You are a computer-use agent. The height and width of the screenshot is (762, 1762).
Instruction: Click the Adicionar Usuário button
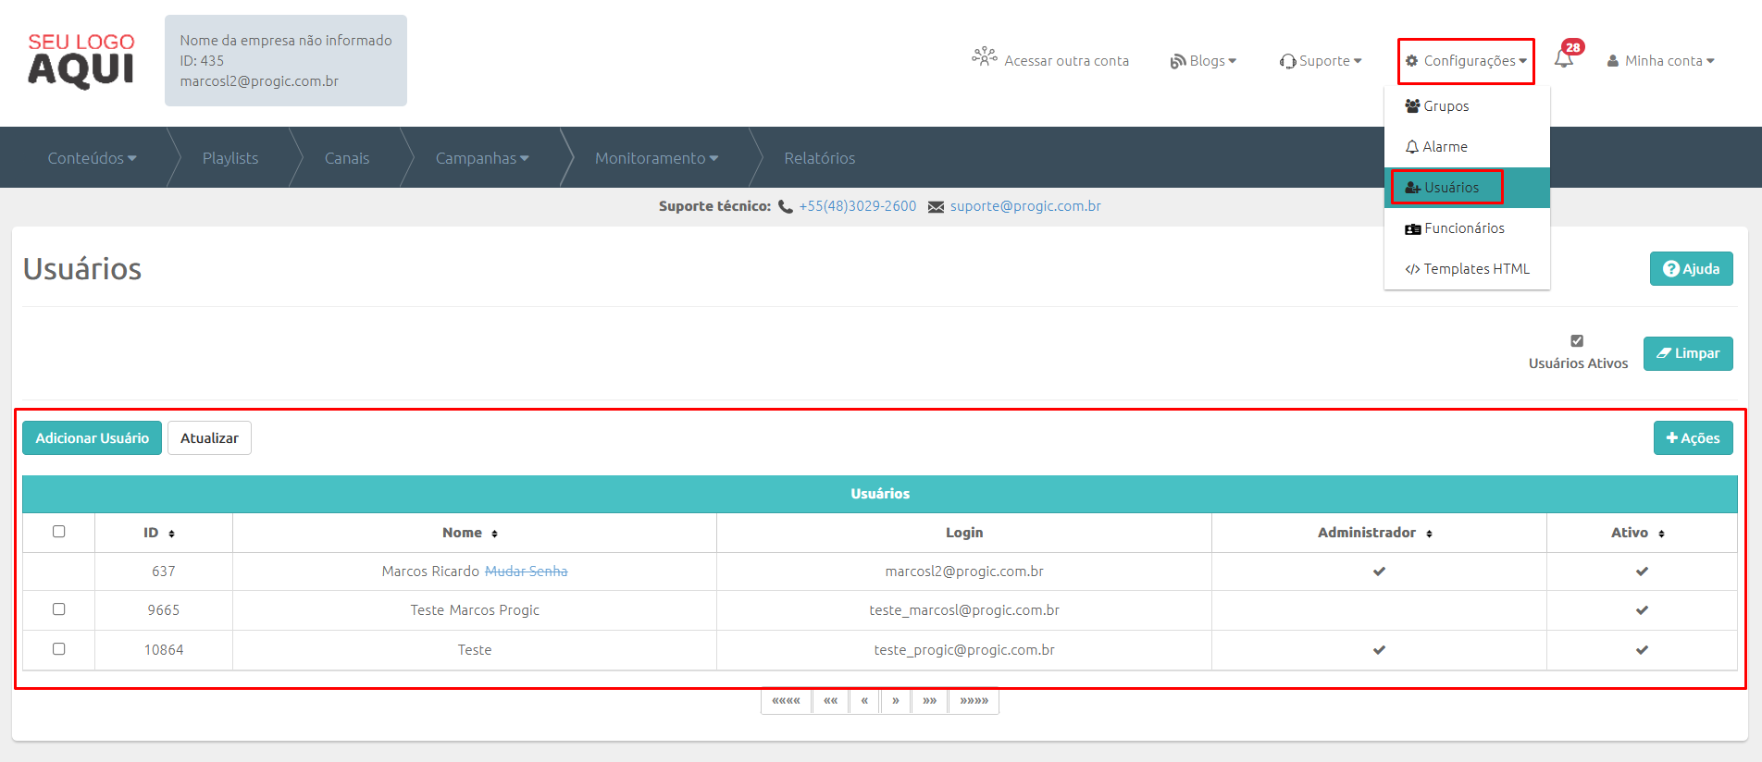coord(92,438)
